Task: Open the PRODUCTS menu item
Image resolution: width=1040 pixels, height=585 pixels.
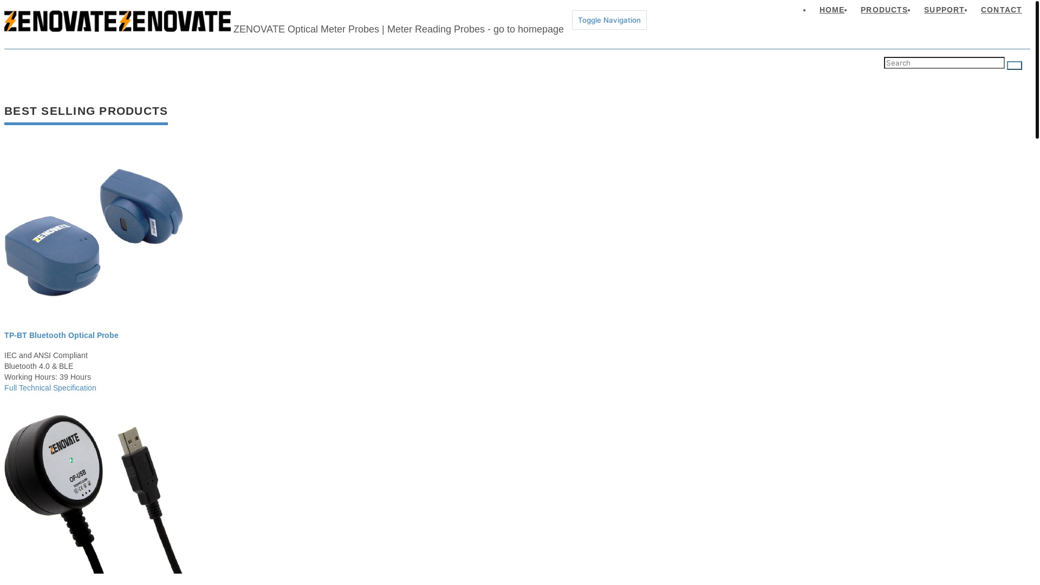Action: (884, 10)
